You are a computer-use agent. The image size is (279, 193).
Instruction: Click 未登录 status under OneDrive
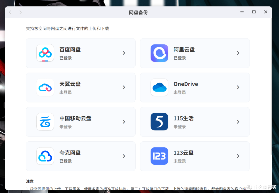click(180, 92)
